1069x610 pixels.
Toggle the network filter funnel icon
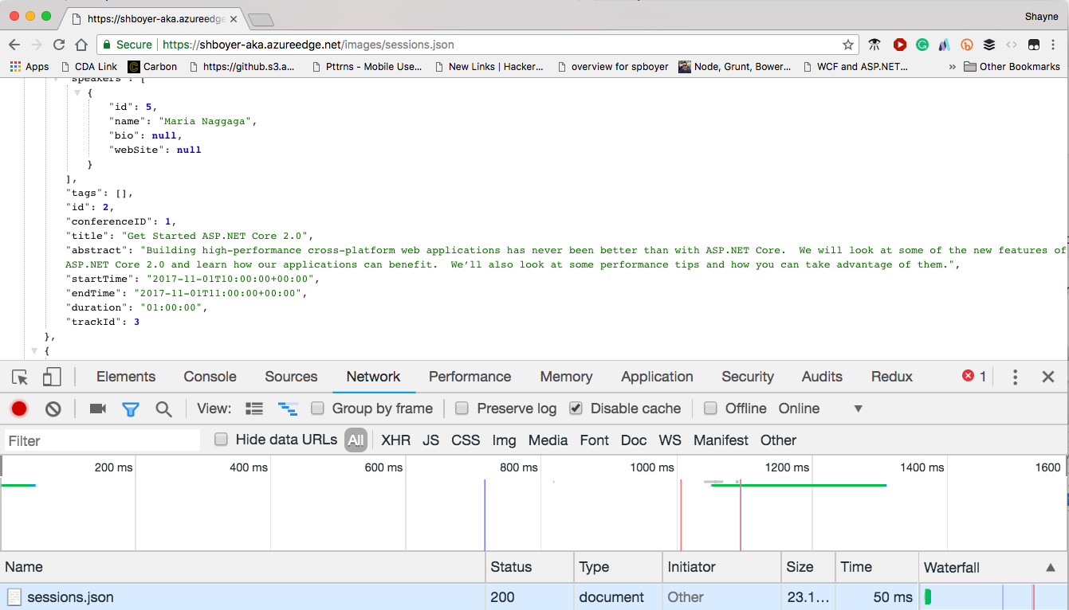(131, 409)
